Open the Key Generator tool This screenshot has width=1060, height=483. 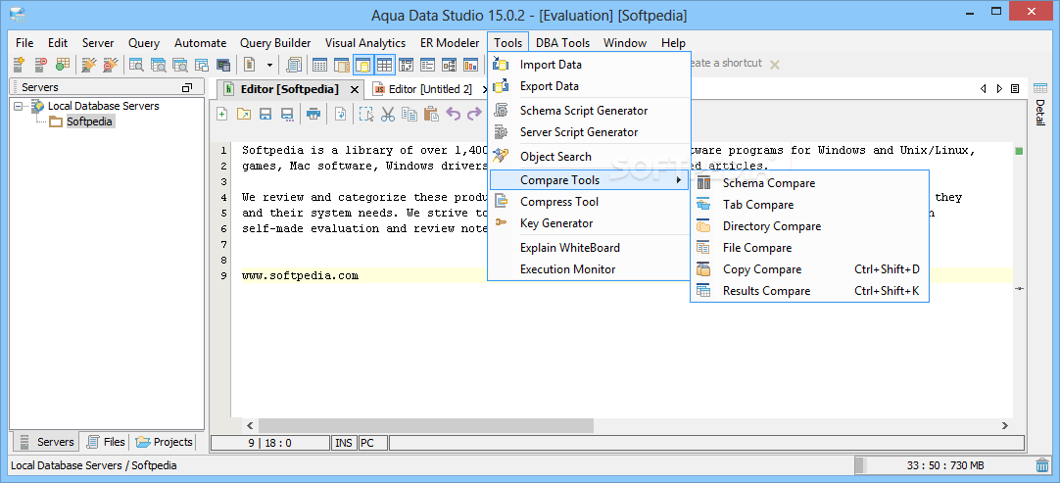pyautogui.click(x=589, y=223)
